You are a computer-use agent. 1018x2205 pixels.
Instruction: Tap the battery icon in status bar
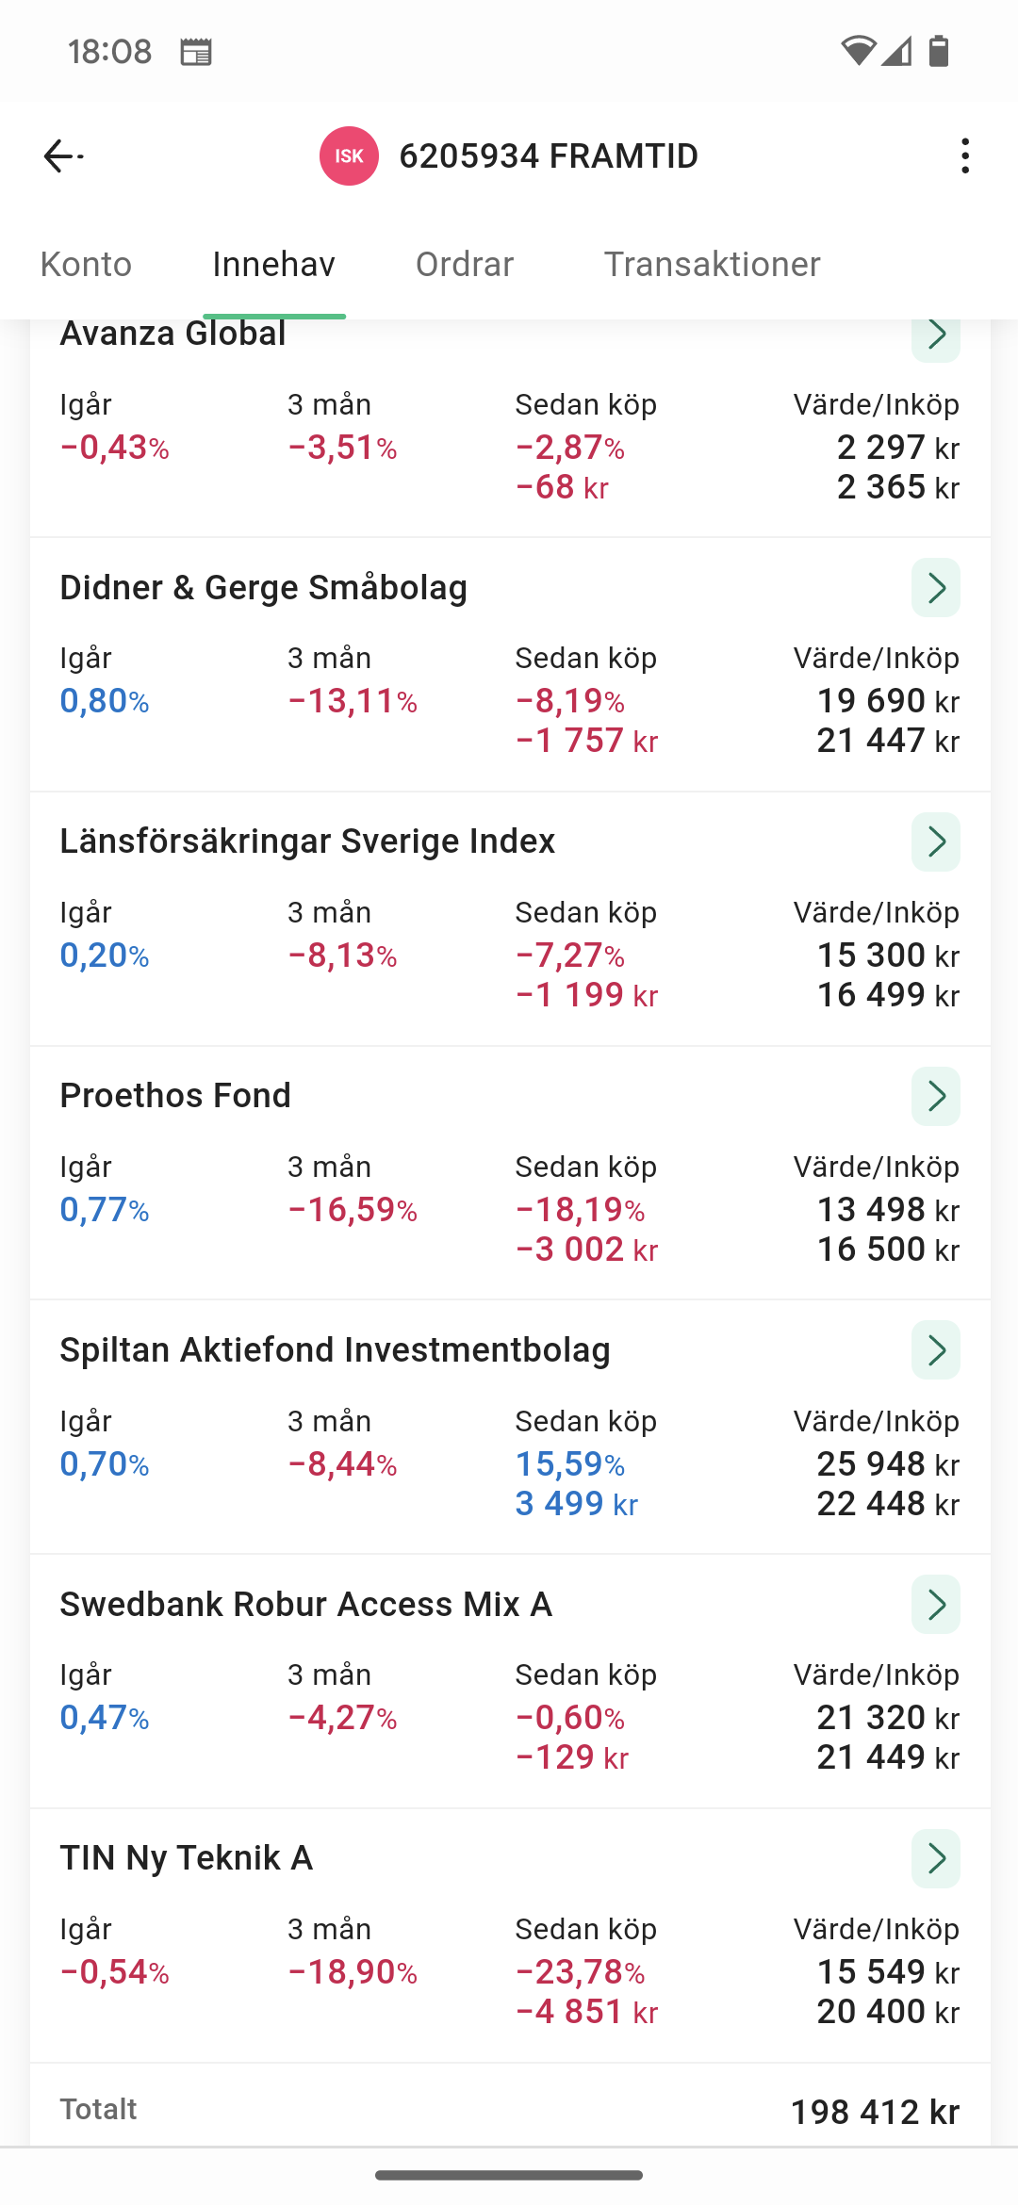pyautogui.click(x=939, y=51)
